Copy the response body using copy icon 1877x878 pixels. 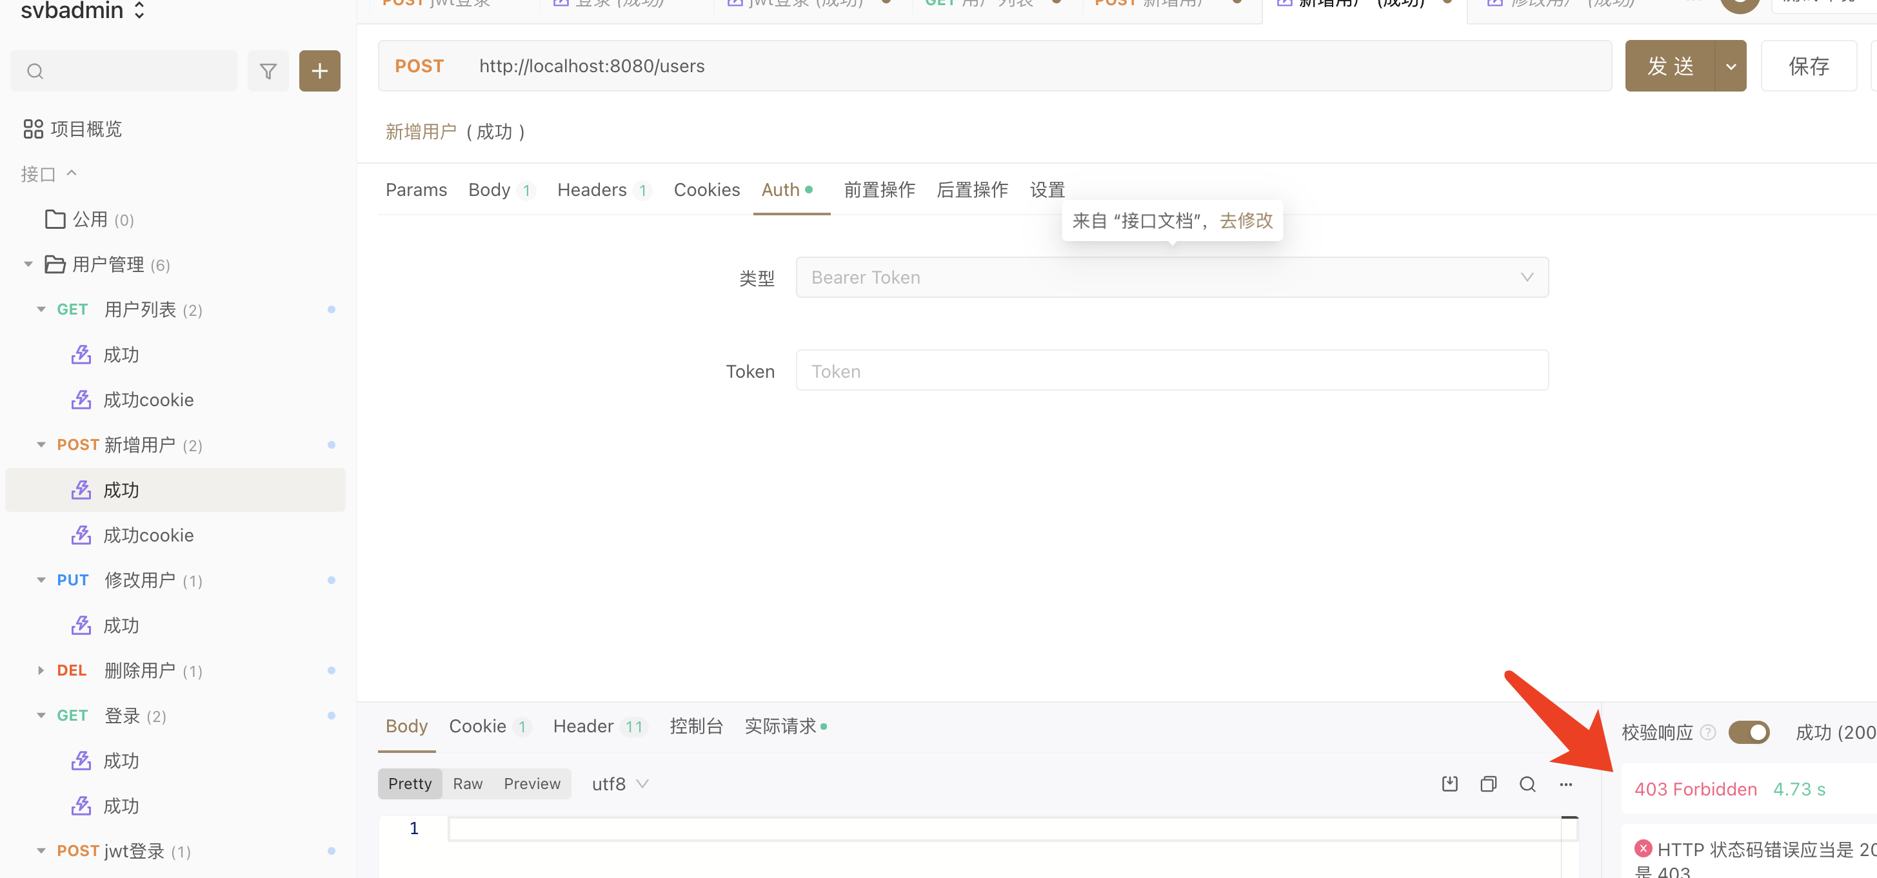pyautogui.click(x=1488, y=784)
